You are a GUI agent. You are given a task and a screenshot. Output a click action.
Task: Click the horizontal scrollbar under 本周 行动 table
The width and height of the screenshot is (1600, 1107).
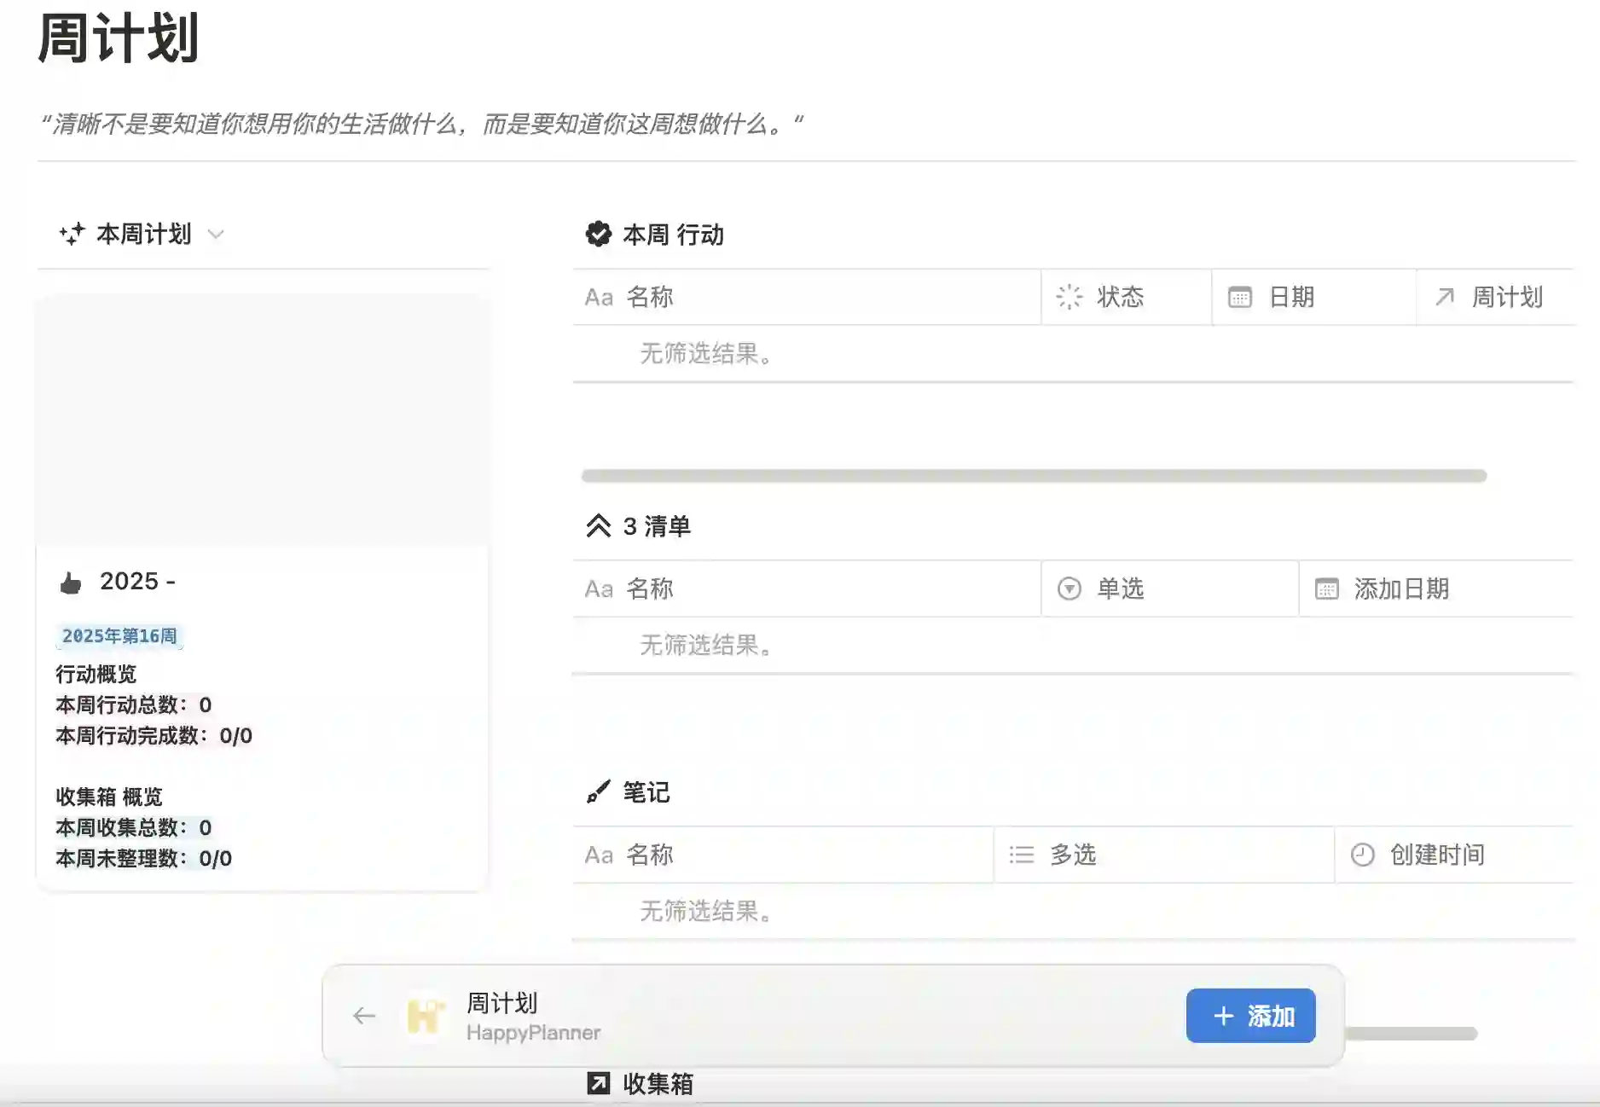1034,475
